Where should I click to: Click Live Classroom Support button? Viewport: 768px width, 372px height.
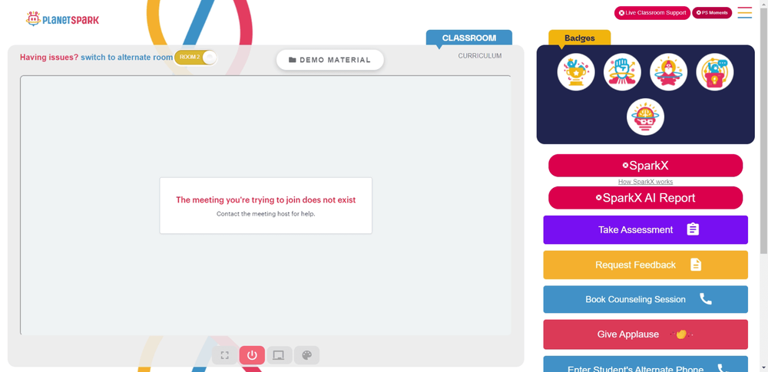pyautogui.click(x=652, y=13)
